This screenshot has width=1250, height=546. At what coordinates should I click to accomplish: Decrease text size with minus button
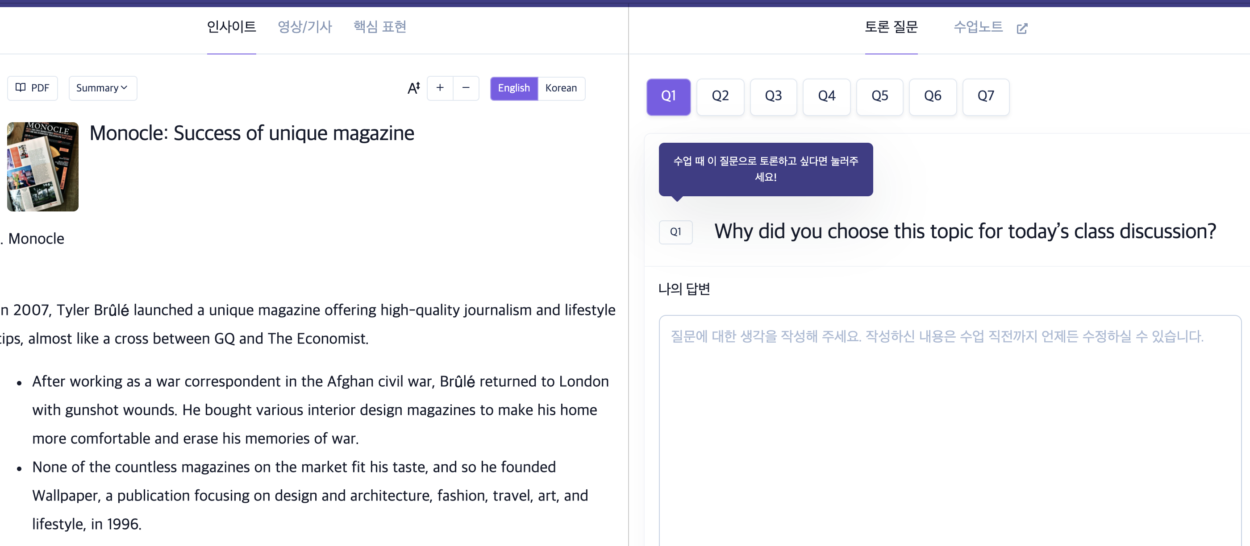(x=466, y=88)
